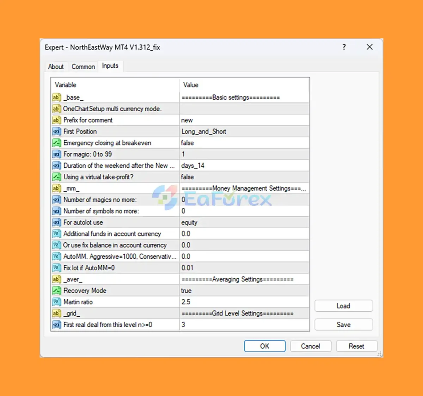This screenshot has height=396, width=423.
Task: Open the false value of Emergency closing at breakeven
Action: click(x=244, y=143)
